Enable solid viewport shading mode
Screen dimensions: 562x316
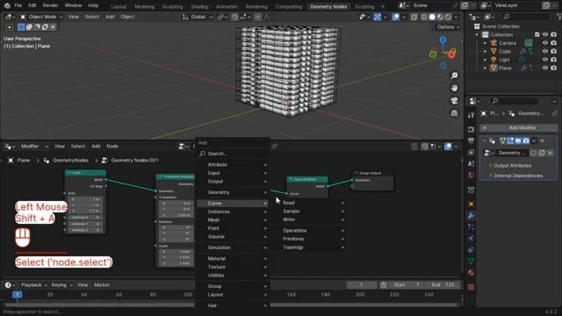click(x=432, y=17)
